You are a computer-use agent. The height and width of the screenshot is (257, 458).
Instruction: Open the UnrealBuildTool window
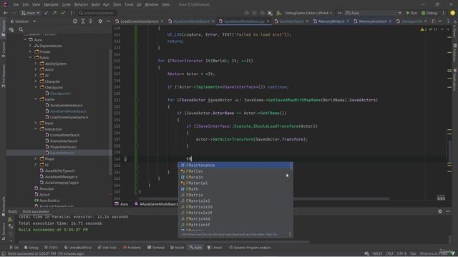coord(77,248)
